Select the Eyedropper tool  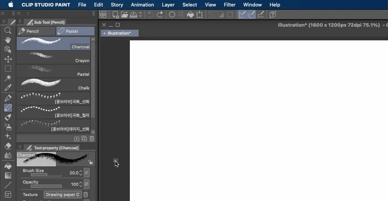pyautogui.click(x=8, y=88)
